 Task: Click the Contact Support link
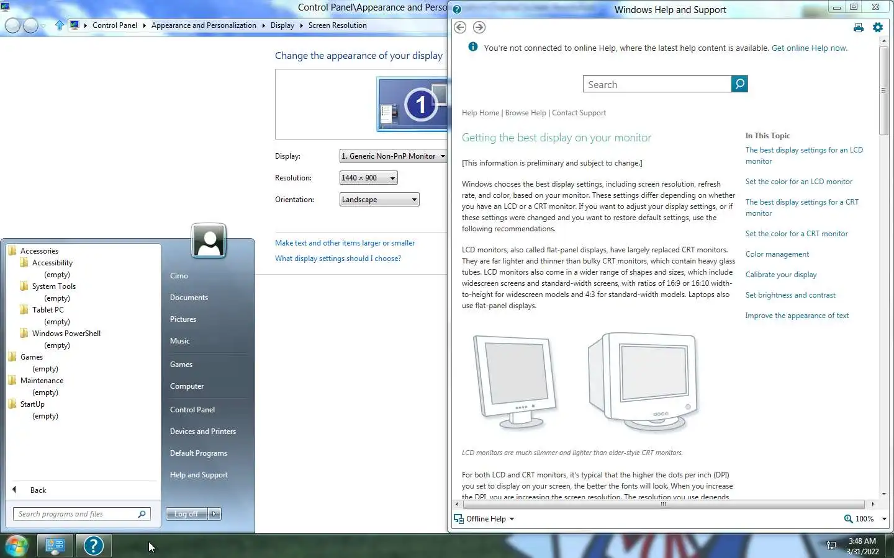pyautogui.click(x=579, y=113)
